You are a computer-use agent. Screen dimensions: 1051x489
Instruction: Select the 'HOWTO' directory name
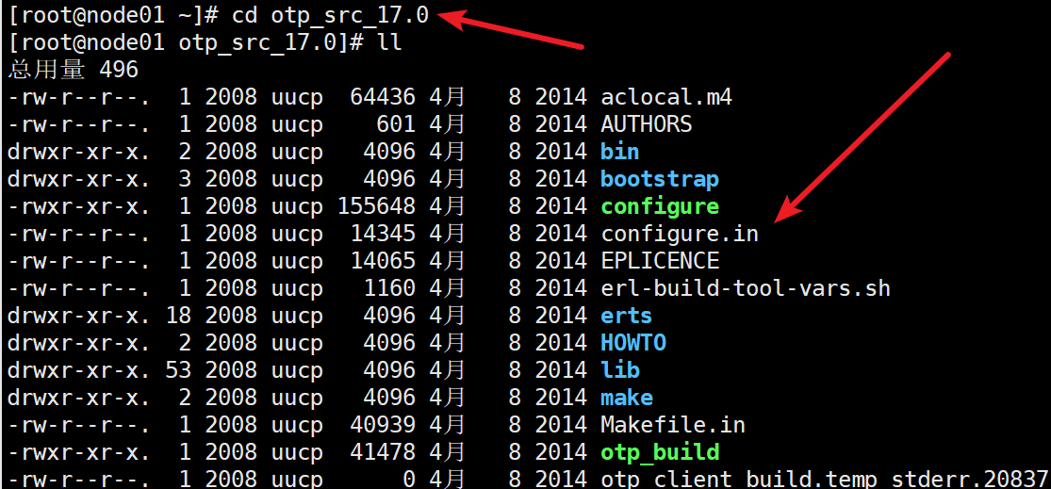(x=632, y=343)
